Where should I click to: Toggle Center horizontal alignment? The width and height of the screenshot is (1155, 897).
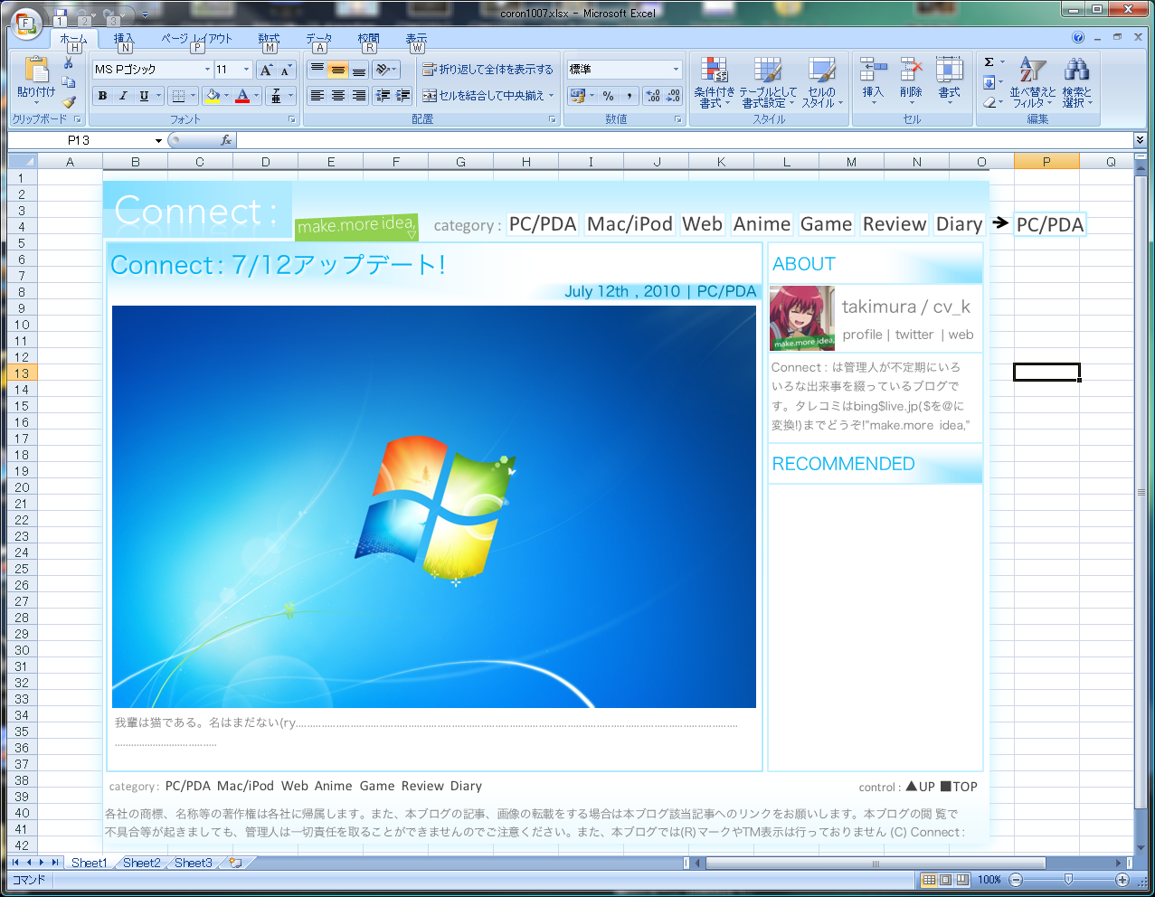pyautogui.click(x=338, y=96)
